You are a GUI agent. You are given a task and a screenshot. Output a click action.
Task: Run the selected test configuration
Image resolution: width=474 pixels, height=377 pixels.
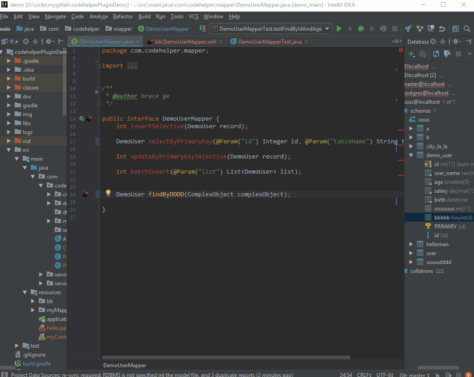click(x=339, y=28)
